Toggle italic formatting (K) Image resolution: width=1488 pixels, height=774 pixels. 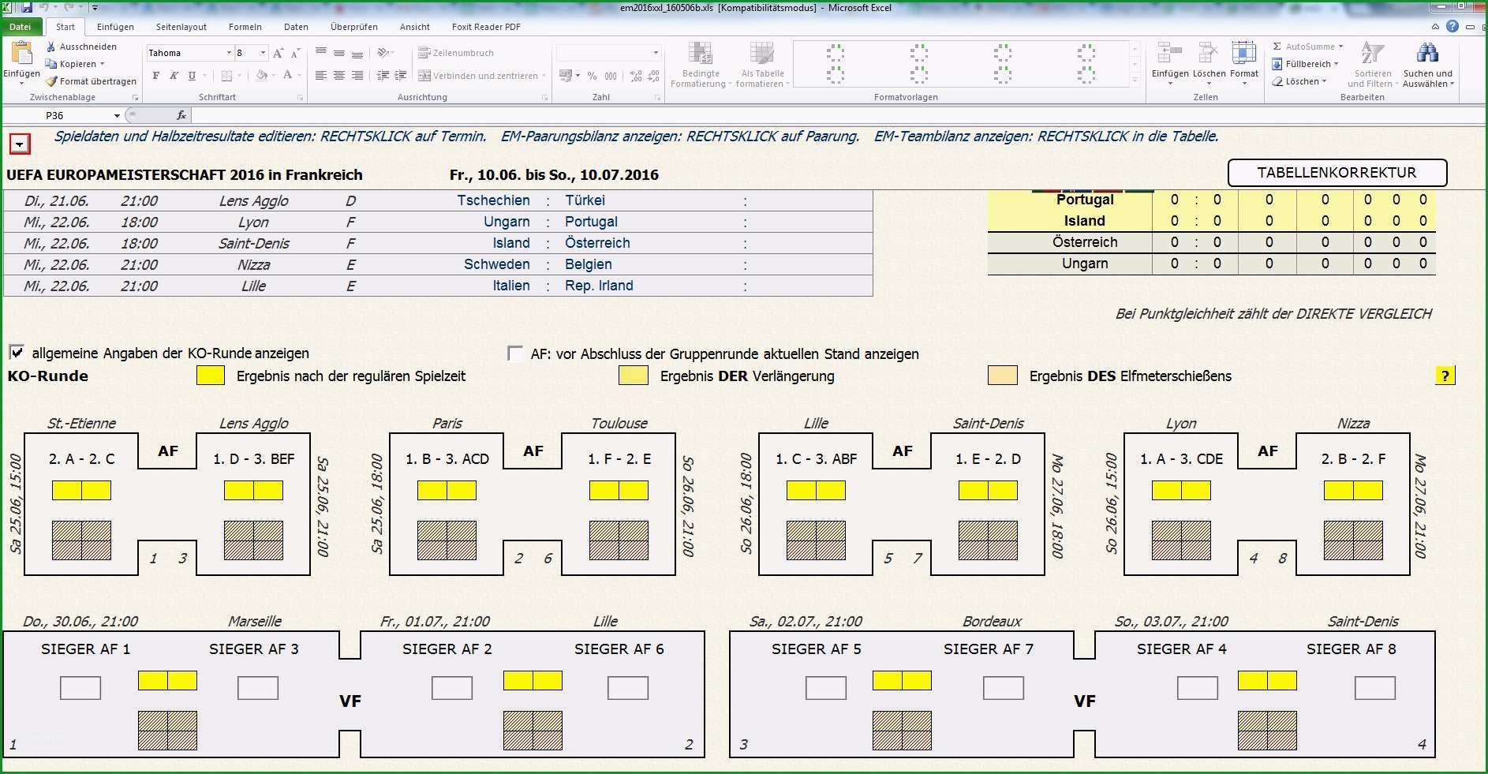[174, 76]
